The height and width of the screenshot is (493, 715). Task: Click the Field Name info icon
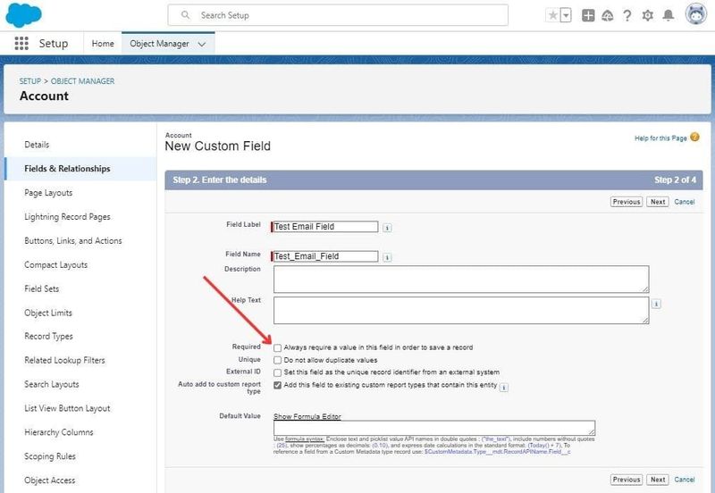tap(387, 257)
